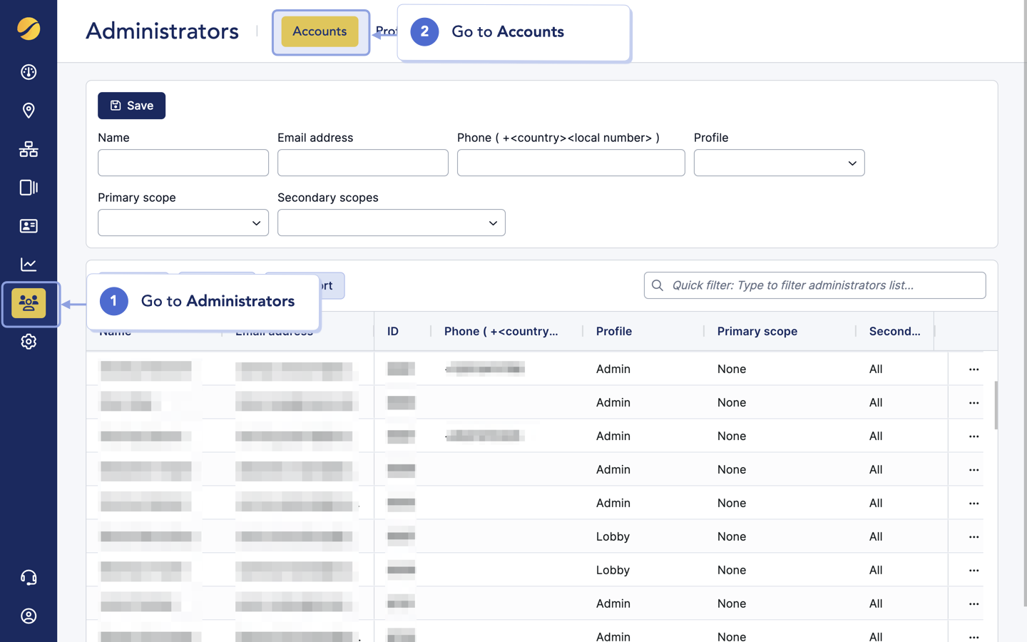Viewport: 1027px width, 642px height.
Task: Open your account via the person icon
Action: pyautogui.click(x=29, y=616)
